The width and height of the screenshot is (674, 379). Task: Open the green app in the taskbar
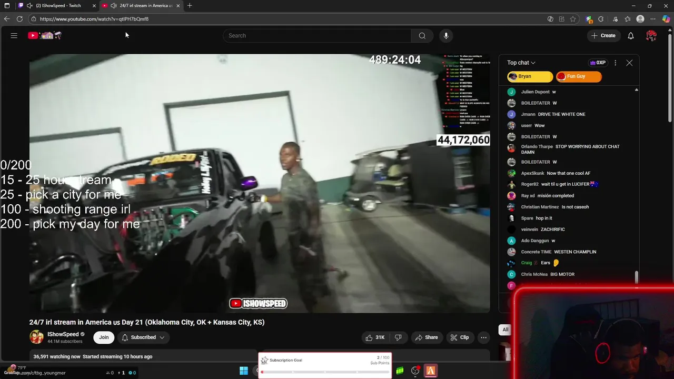tap(400, 371)
